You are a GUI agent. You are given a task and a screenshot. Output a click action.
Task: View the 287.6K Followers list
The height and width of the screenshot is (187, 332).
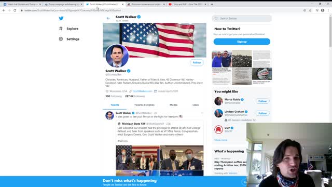tap(135, 96)
